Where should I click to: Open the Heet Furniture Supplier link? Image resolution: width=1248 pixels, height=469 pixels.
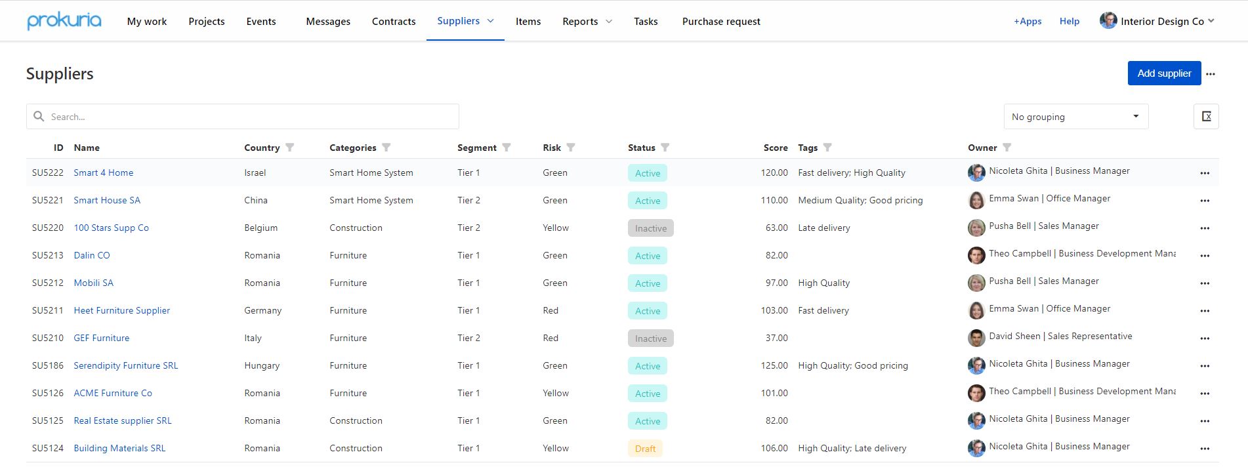(x=122, y=311)
